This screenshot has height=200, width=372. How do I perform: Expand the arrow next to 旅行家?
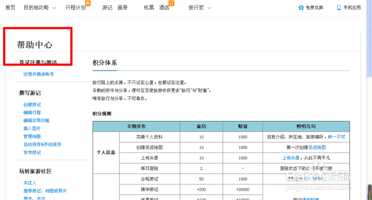209,8
